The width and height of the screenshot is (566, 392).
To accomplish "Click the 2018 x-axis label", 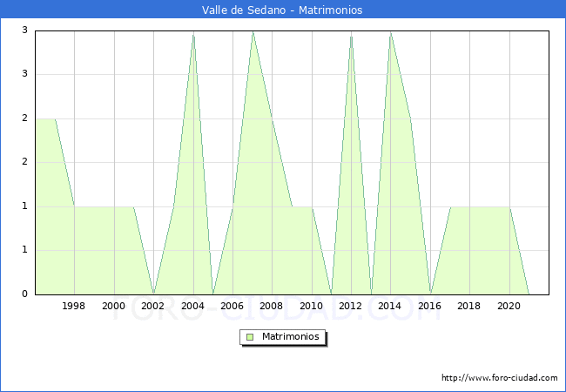I will pyautogui.click(x=468, y=306).
